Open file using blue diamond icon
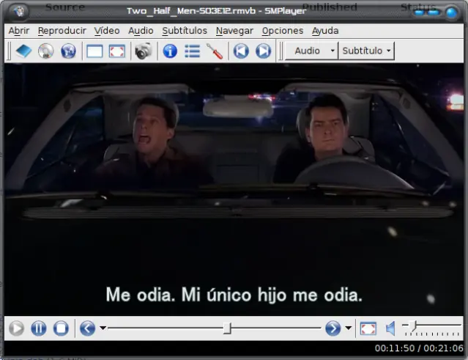 pos(23,51)
